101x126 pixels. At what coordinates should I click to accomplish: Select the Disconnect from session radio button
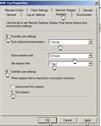(12, 86)
